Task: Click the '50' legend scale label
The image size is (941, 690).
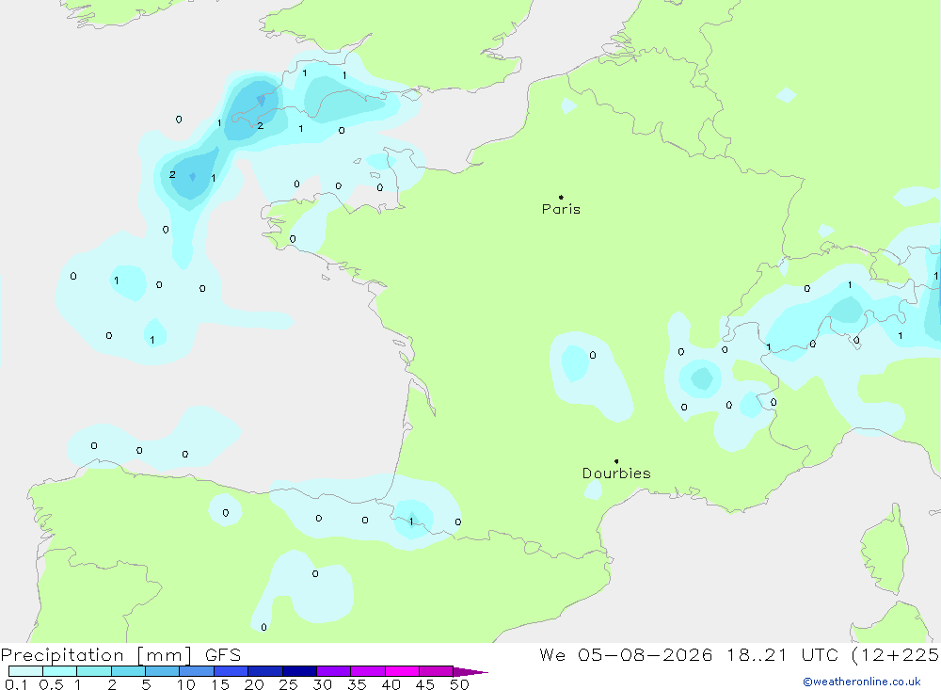Action: (x=459, y=684)
